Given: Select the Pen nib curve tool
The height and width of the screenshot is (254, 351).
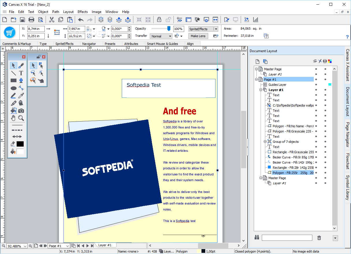Looking at the screenshot, I should [x=21, y=80].
